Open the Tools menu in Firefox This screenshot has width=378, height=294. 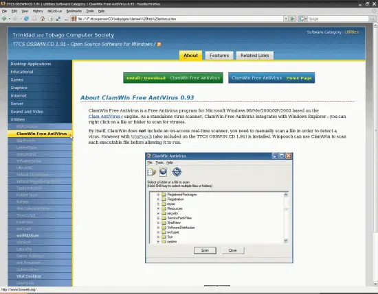click(x=90, y=11)
